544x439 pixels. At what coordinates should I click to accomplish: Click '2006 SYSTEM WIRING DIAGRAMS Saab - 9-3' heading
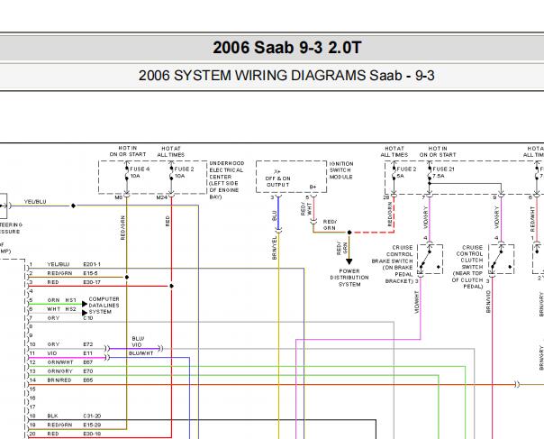point(286,76)
